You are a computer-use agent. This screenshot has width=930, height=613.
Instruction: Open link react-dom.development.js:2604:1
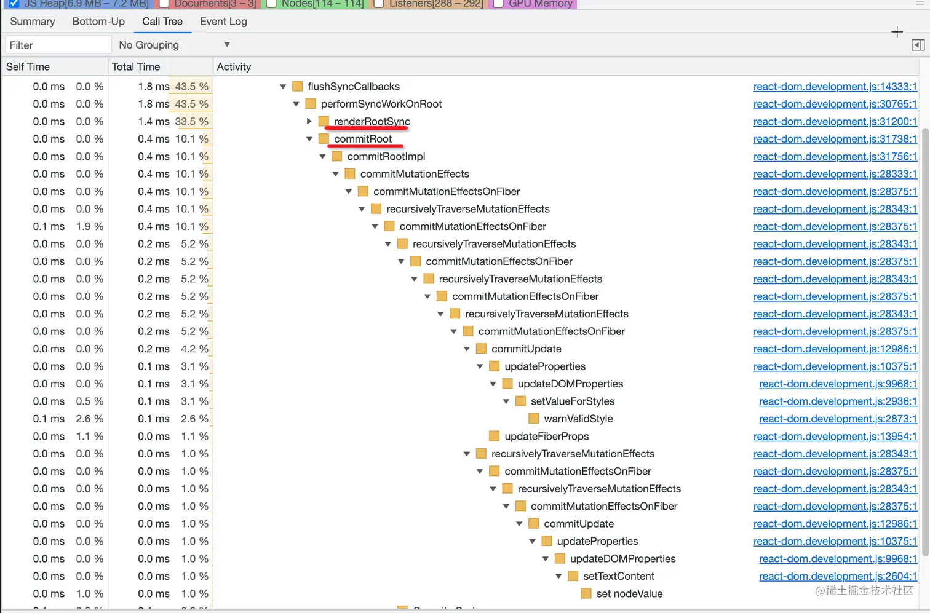838,576
